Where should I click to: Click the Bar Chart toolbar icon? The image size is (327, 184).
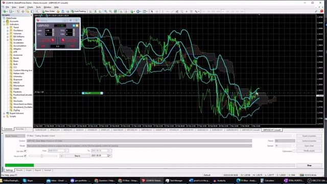click(90, 11)
